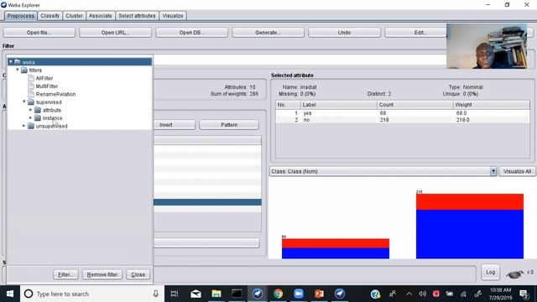Expand the instance folder arrow
537x302 pixels.
point(30,117)
